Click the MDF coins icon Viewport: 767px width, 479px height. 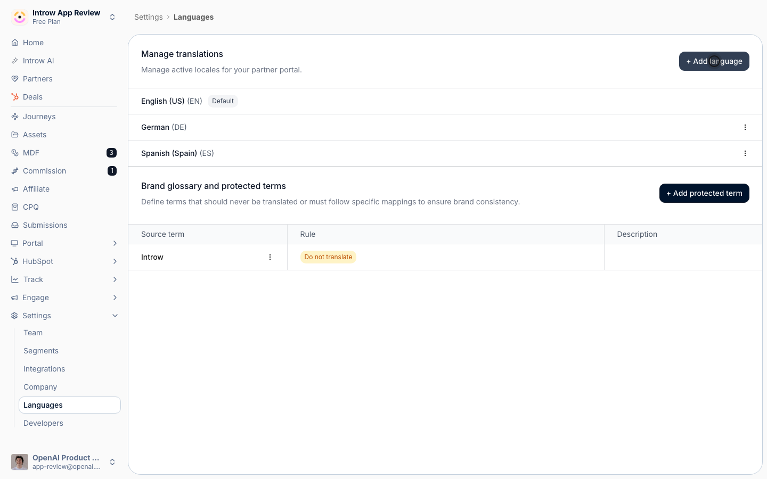[x=15, y=153]
